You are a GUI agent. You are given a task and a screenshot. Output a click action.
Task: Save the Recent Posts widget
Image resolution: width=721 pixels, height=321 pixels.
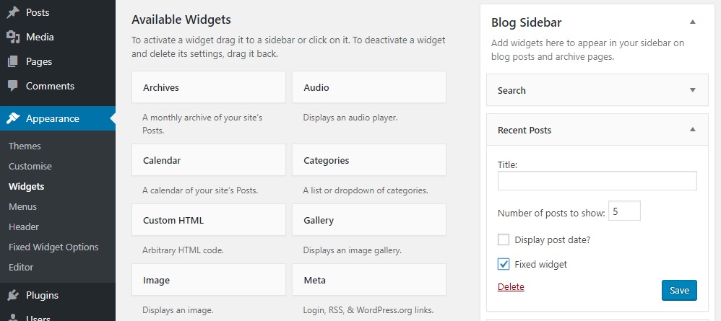[x=679, y=290]
